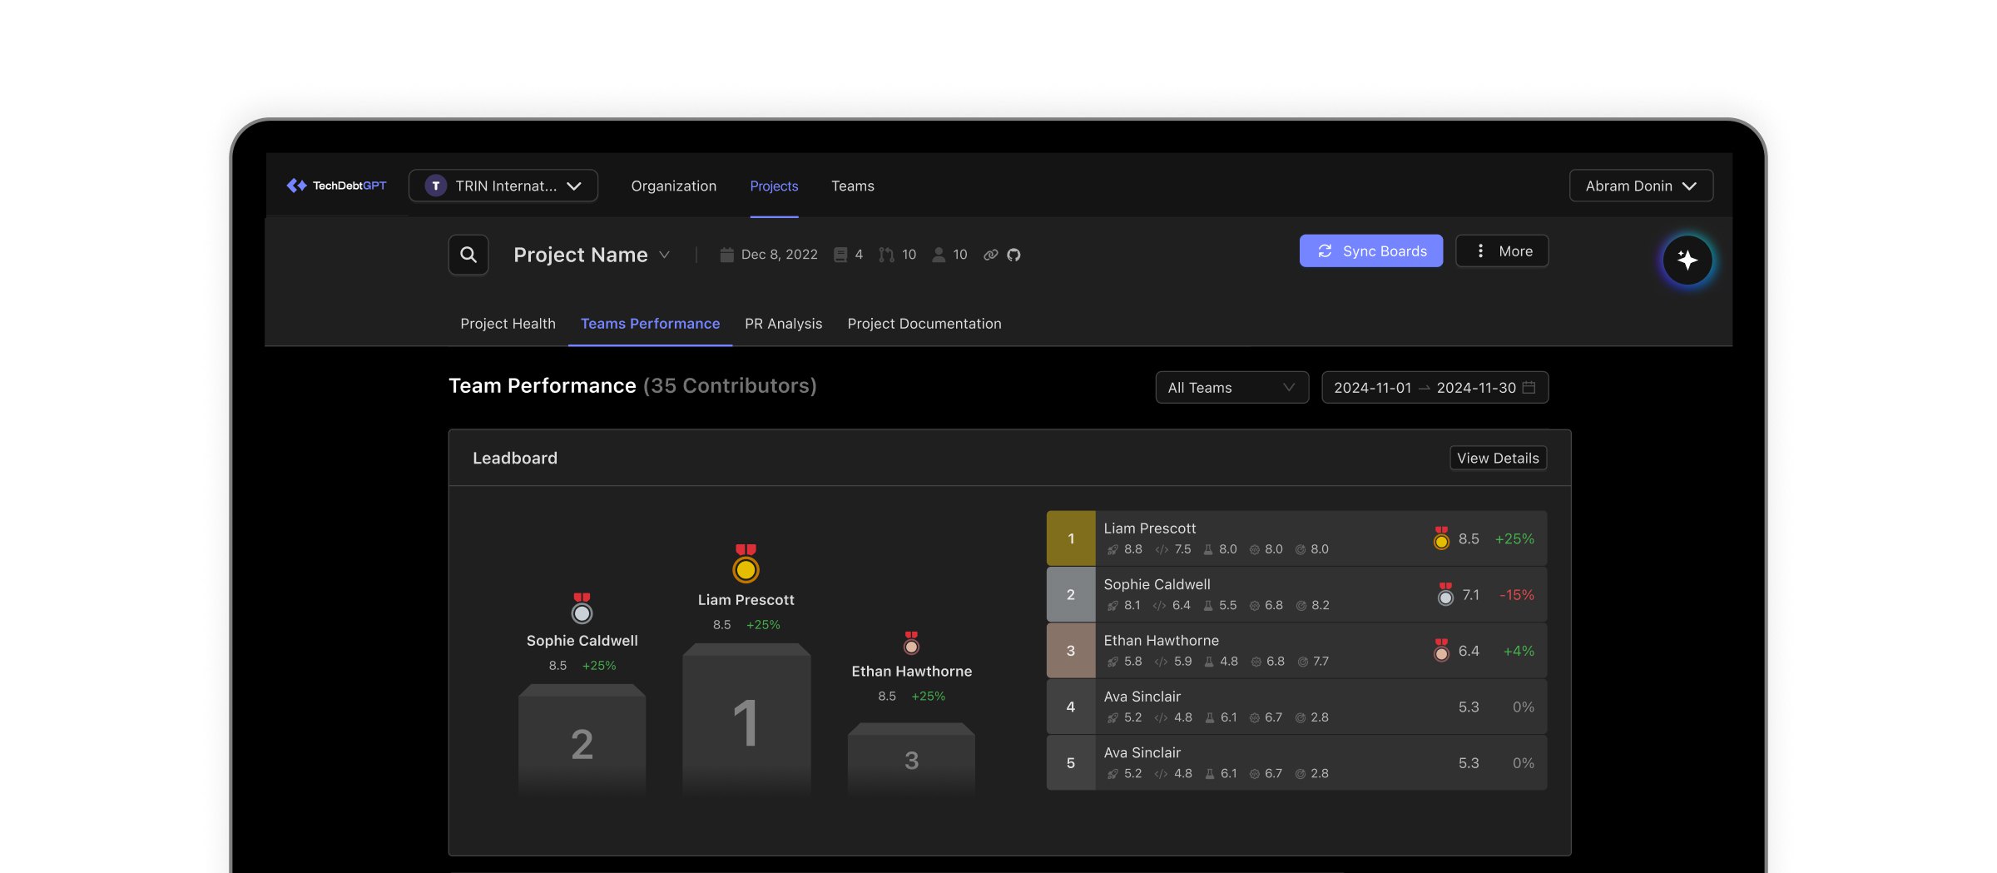
Task: Click View Details on Leaderboard
Action: (1498, 459)
